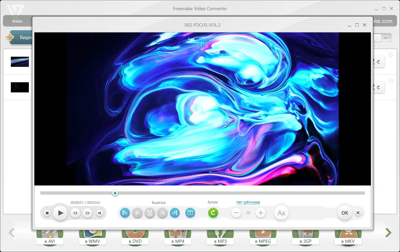
Task: Decrease subtitle size with the minus button
Action: pyautogui.click(x=236, y=213)
